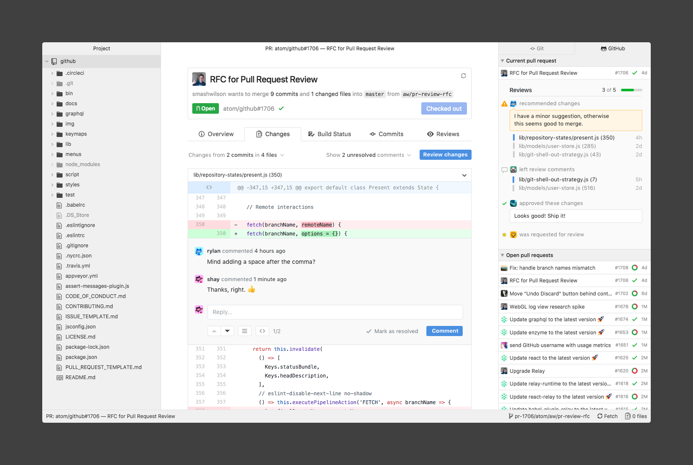Open the Upgrade Relay pull request row
This screenshot has width=693, height=465.
coord(575,371)
